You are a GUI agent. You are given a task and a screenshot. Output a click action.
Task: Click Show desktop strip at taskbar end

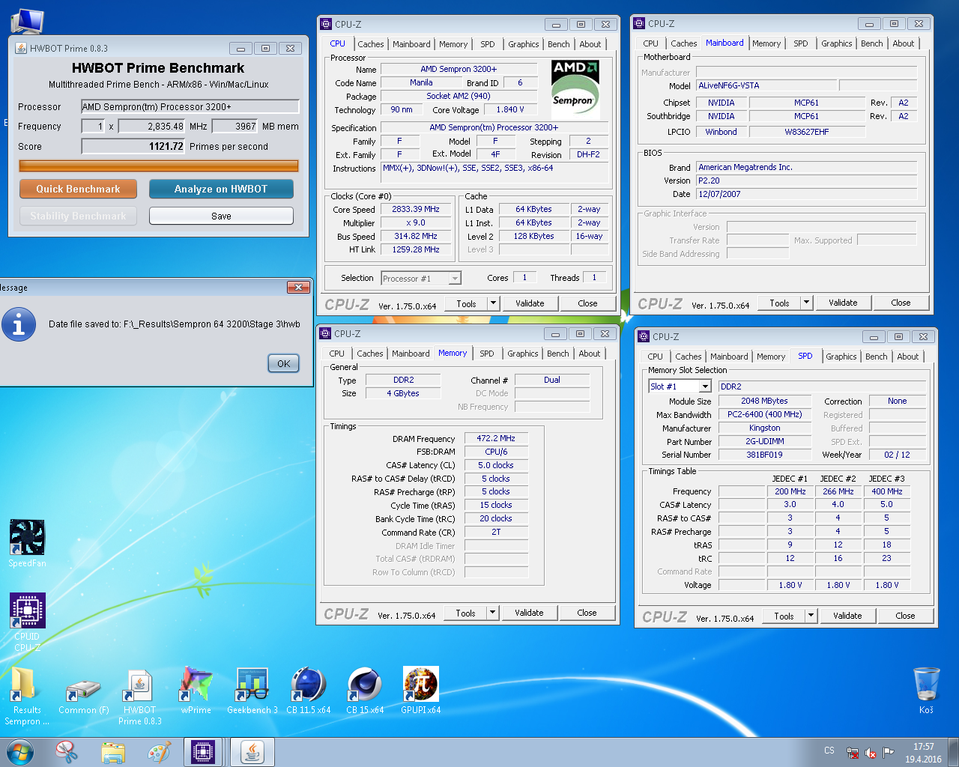pos(954,752)
